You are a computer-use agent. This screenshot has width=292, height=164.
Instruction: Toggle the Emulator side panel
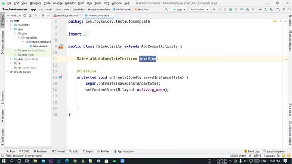click(290, 109)
